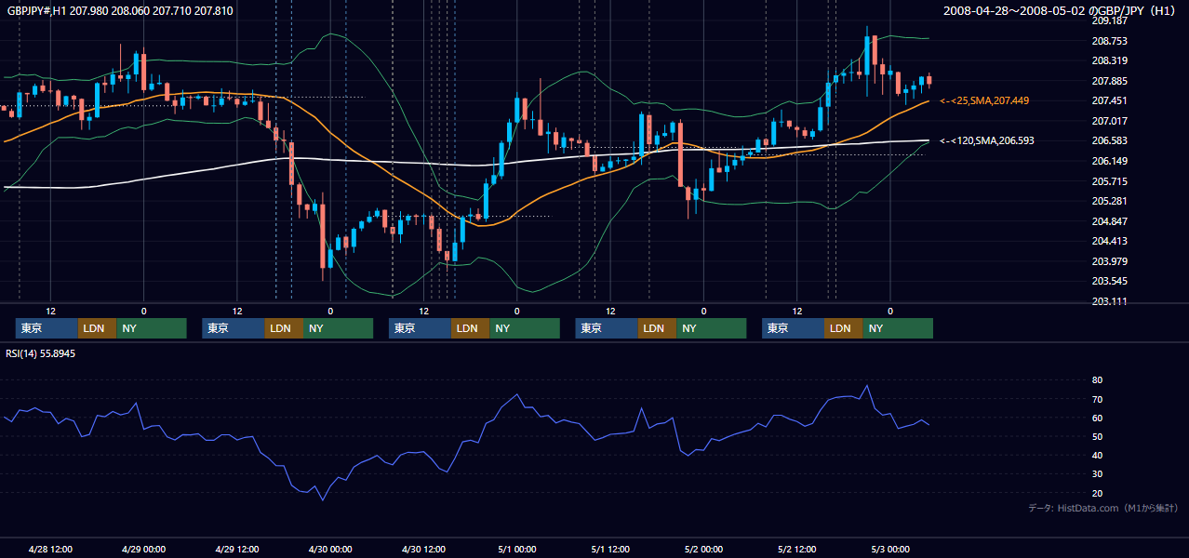Click the 5/3 00:00 time axis label

[890, 549]
